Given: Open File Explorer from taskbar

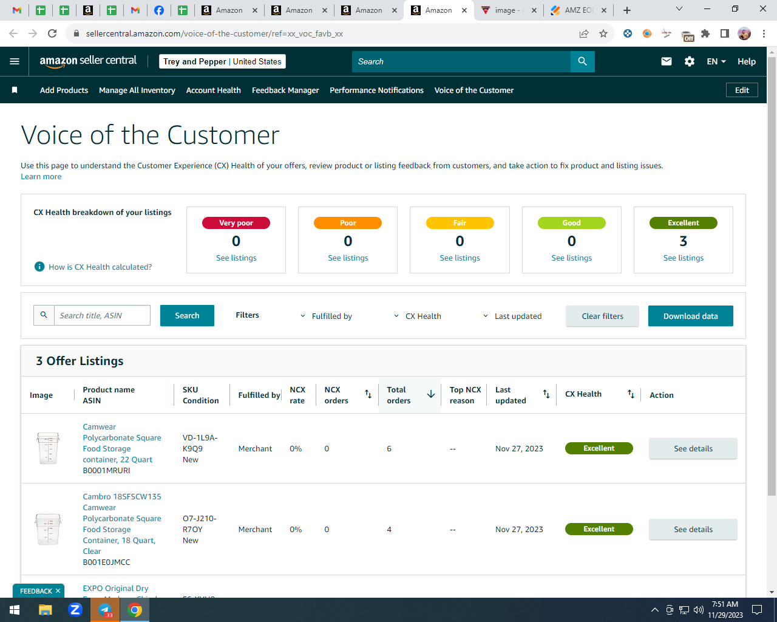Looking at the screenshot, I should [46, 610].
